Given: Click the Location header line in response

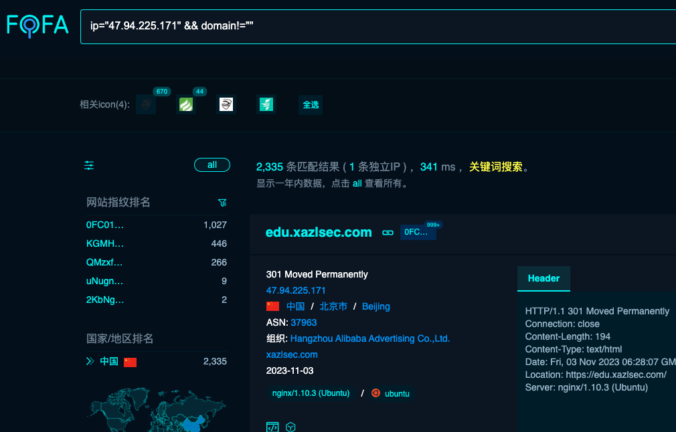Looking at the screenshot, I should coord(596,374).
